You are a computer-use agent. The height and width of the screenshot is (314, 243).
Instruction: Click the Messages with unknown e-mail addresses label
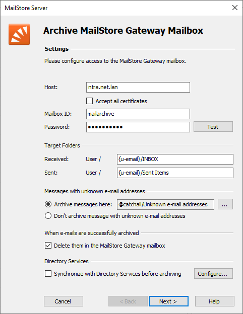coord(95,191)
